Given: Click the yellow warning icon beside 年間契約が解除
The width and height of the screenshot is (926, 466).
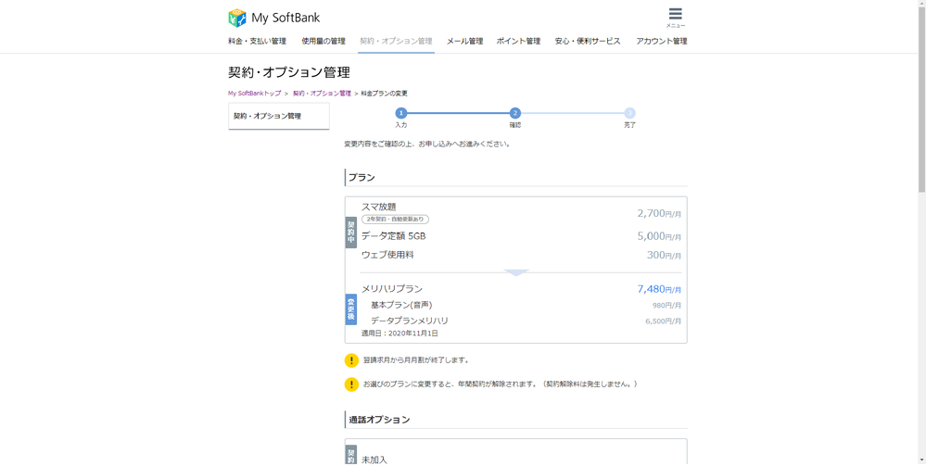Looking at the screenshot, I should [351, 384].
